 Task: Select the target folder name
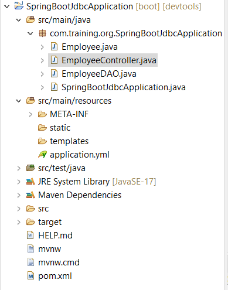[x=50, y=222]
